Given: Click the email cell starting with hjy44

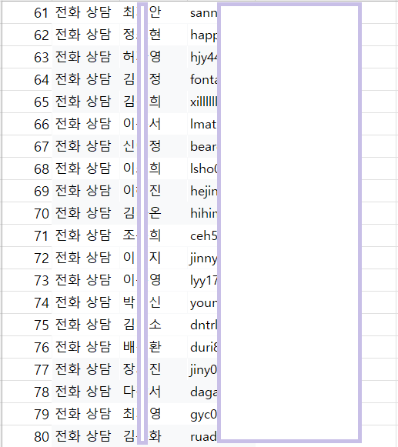Looking at the screenshot, I should tap(203, 57).
